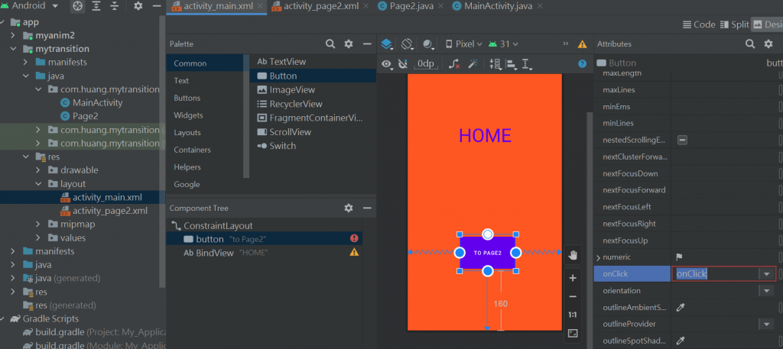Zoom out with the minus icon
The width and height of the screenshot is (783, 349).
click(x=573, y=296)
